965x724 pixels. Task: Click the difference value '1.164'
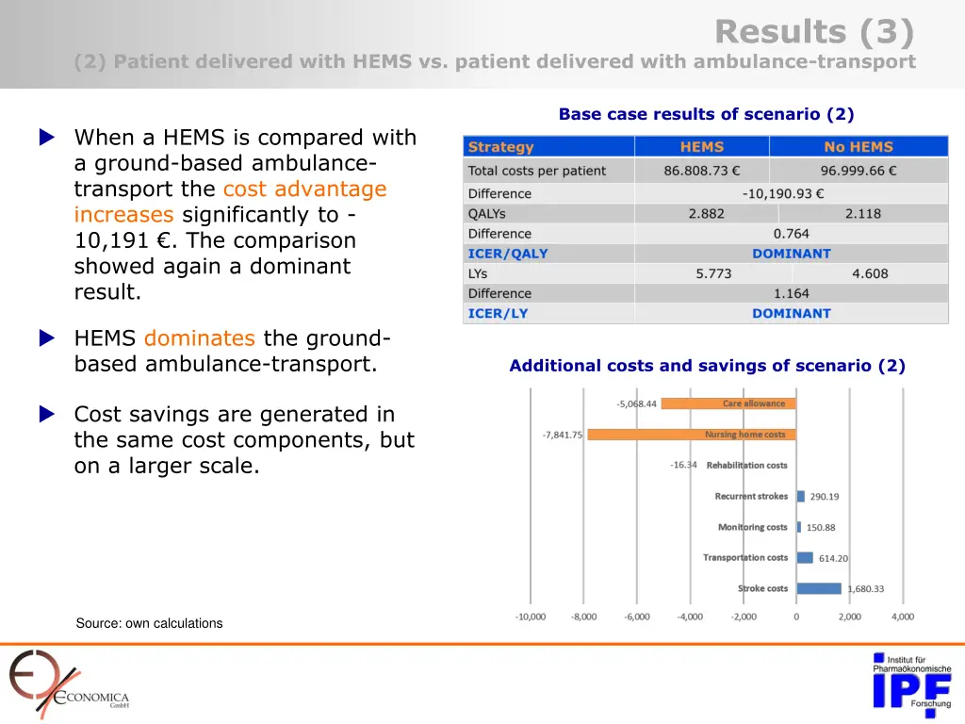point(792,294)
